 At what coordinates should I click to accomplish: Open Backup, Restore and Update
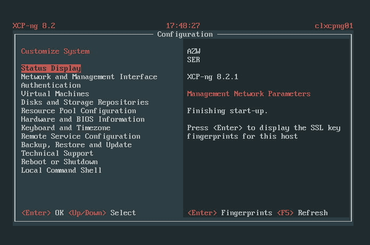click(x=76, y=145)
